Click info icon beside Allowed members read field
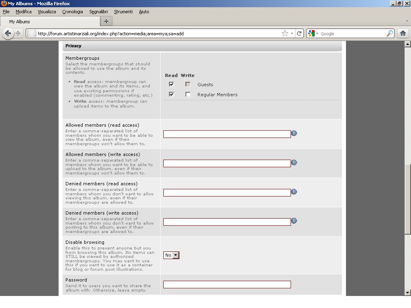411x308 pixels. tap(294, 133)
